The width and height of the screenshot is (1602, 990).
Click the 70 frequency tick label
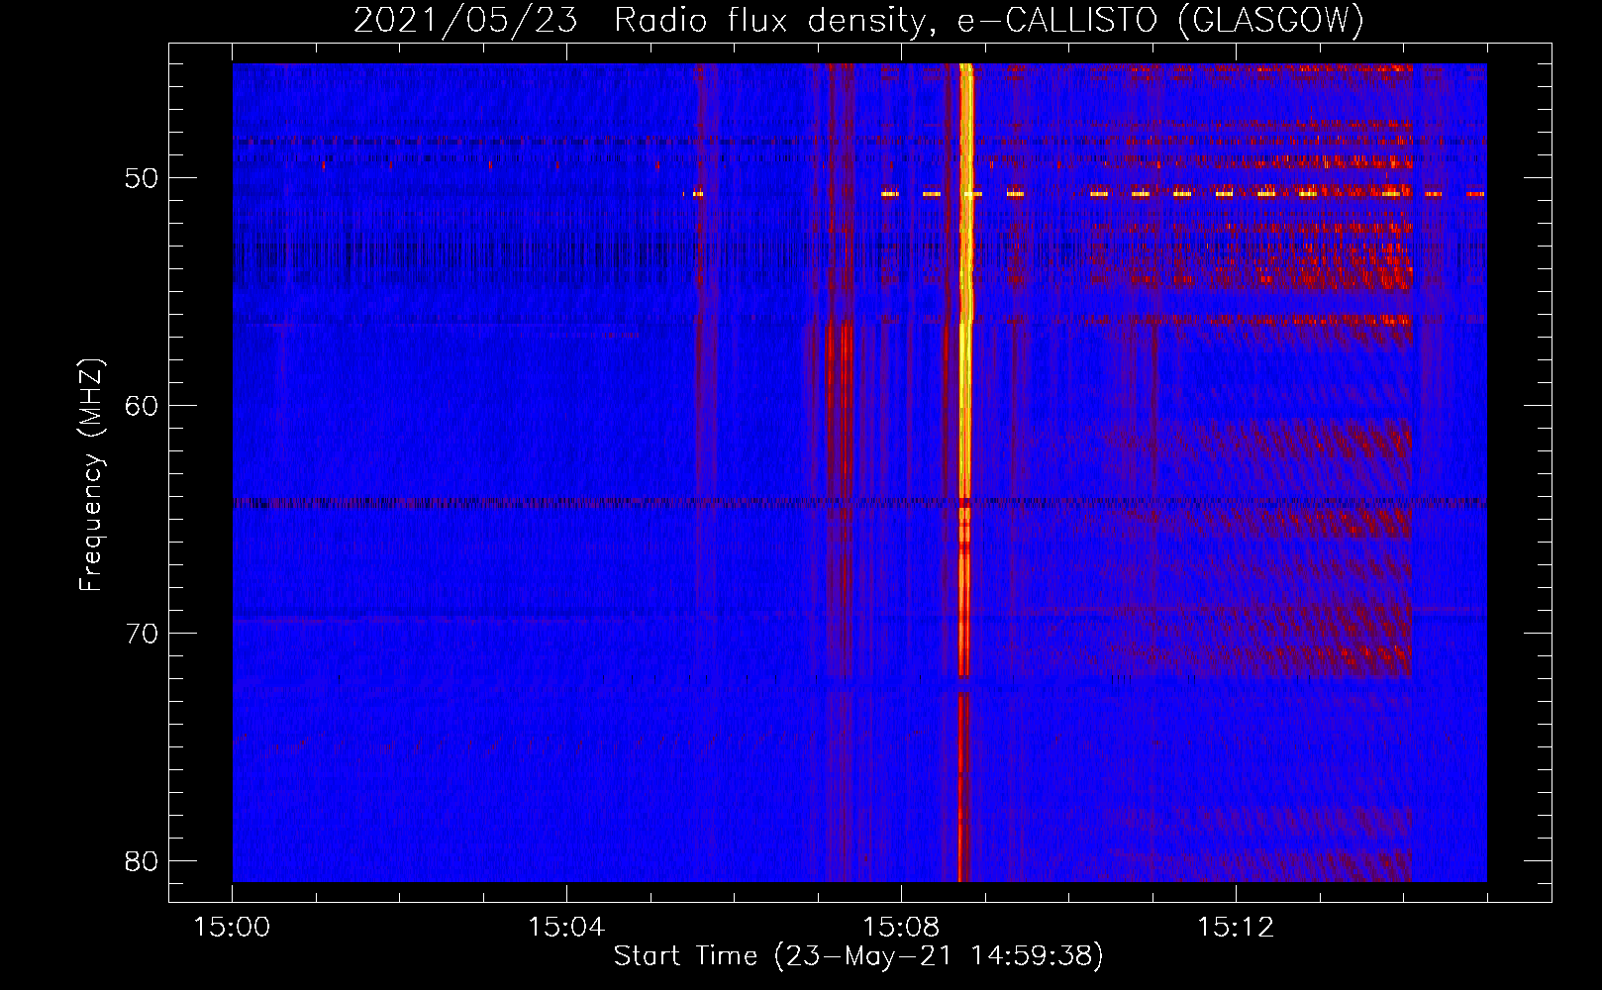(x=143, y=634)
